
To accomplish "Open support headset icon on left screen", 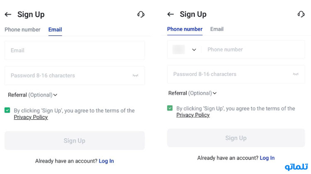I will [x=141, y=15].
